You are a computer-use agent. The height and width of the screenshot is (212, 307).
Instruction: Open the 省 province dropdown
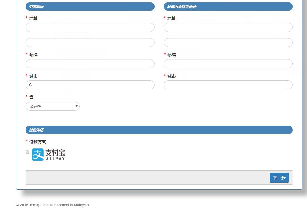[x=53, y=106]
